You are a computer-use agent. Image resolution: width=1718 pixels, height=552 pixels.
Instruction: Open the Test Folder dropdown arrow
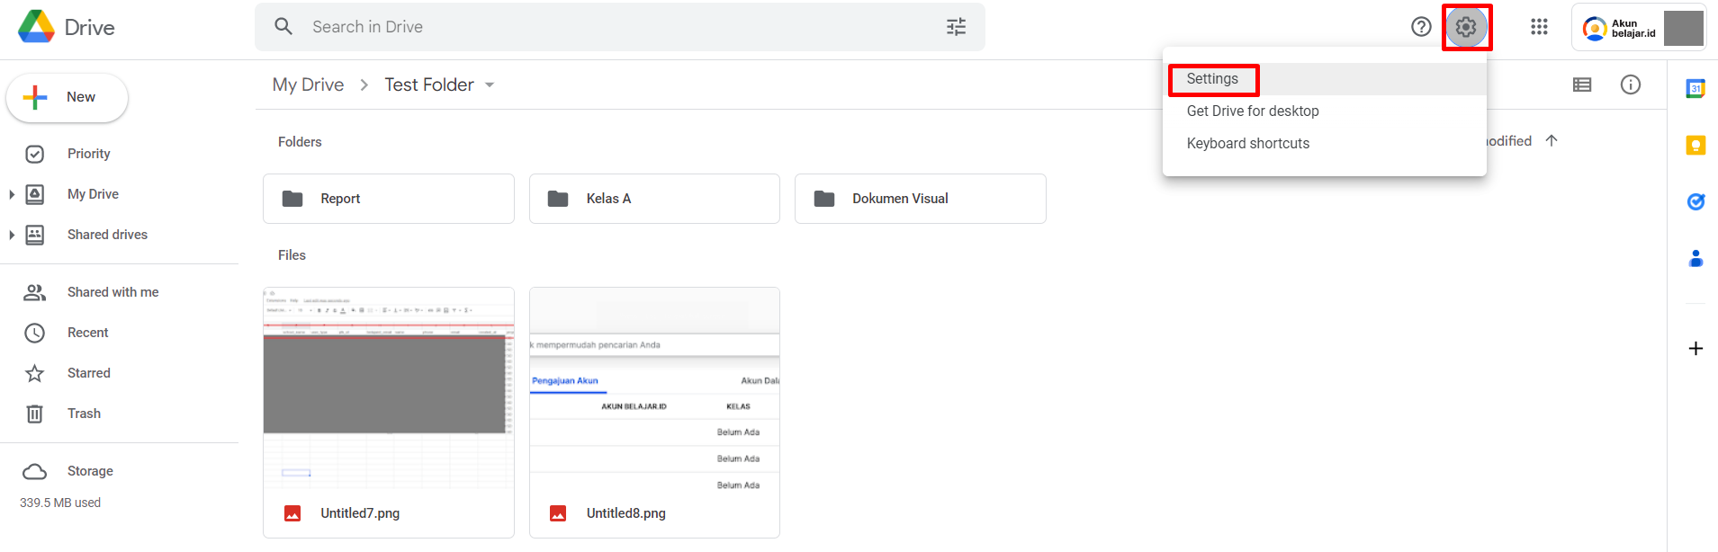tap(490, 85)
